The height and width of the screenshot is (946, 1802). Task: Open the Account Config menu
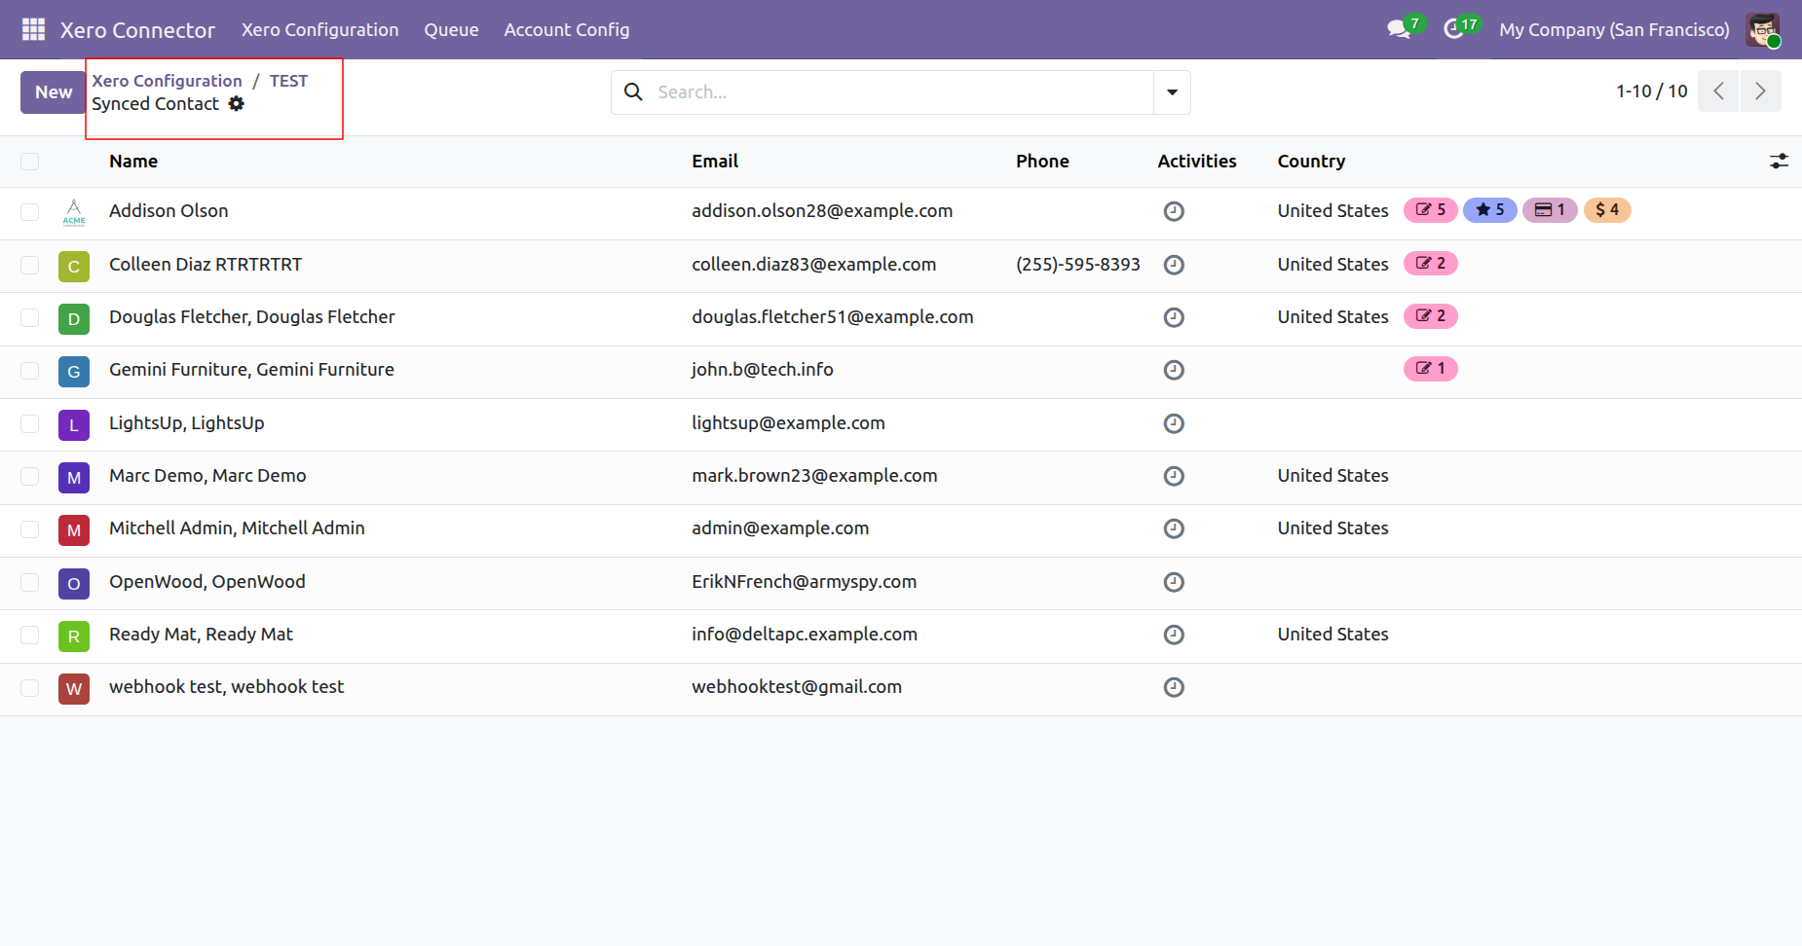coord(567,30)
